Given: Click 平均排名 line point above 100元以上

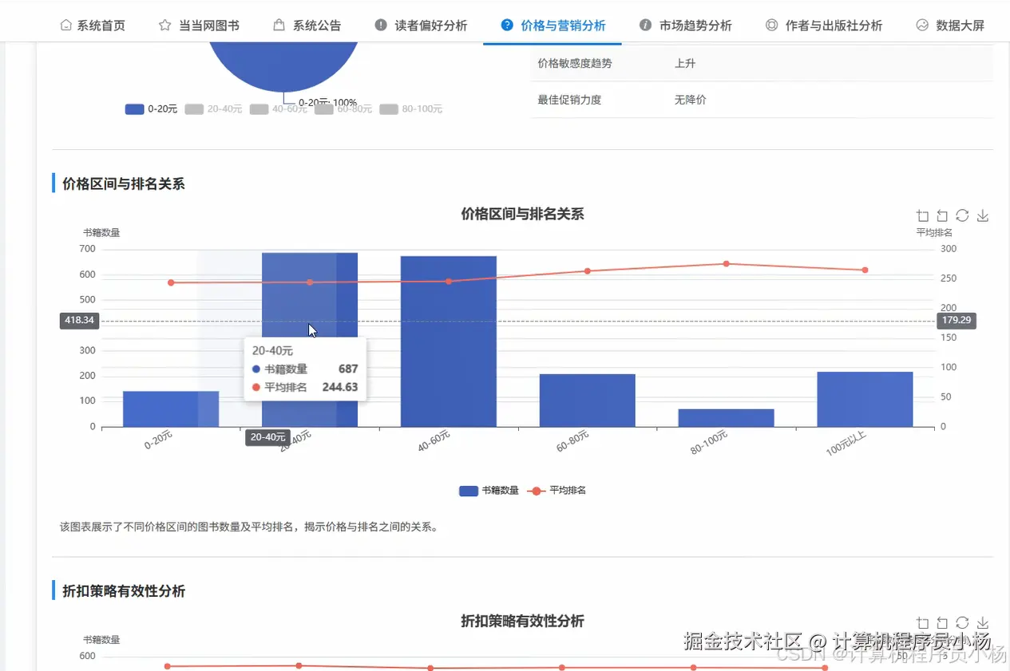Looking at the screenshot, I should click(x=865, y=270).
